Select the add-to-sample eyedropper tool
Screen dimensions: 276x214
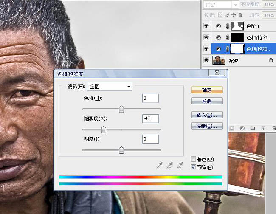(169, 165)
